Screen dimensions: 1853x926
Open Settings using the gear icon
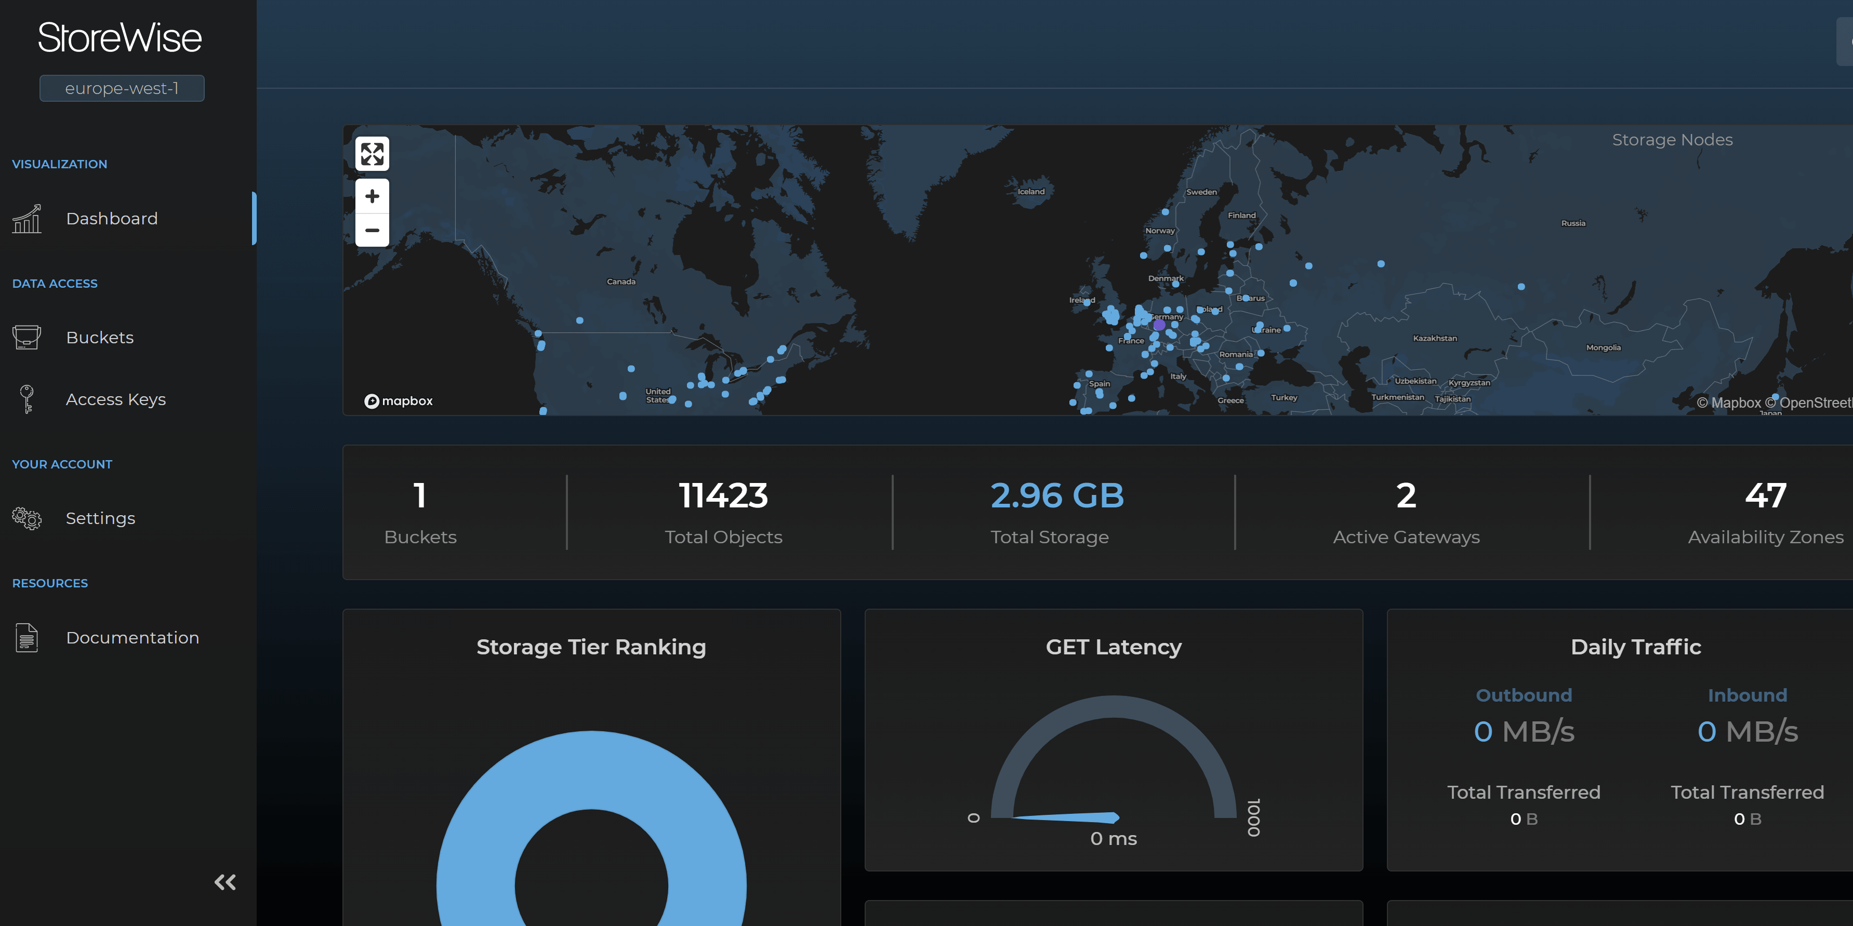[26, 518]
